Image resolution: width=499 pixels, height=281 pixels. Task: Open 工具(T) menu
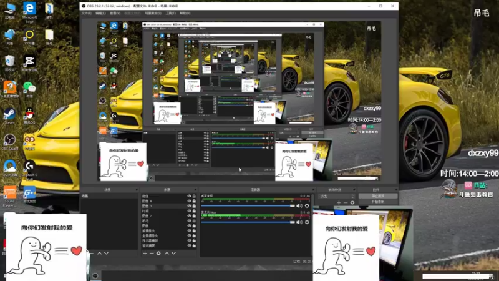click(x=170, y=13)
